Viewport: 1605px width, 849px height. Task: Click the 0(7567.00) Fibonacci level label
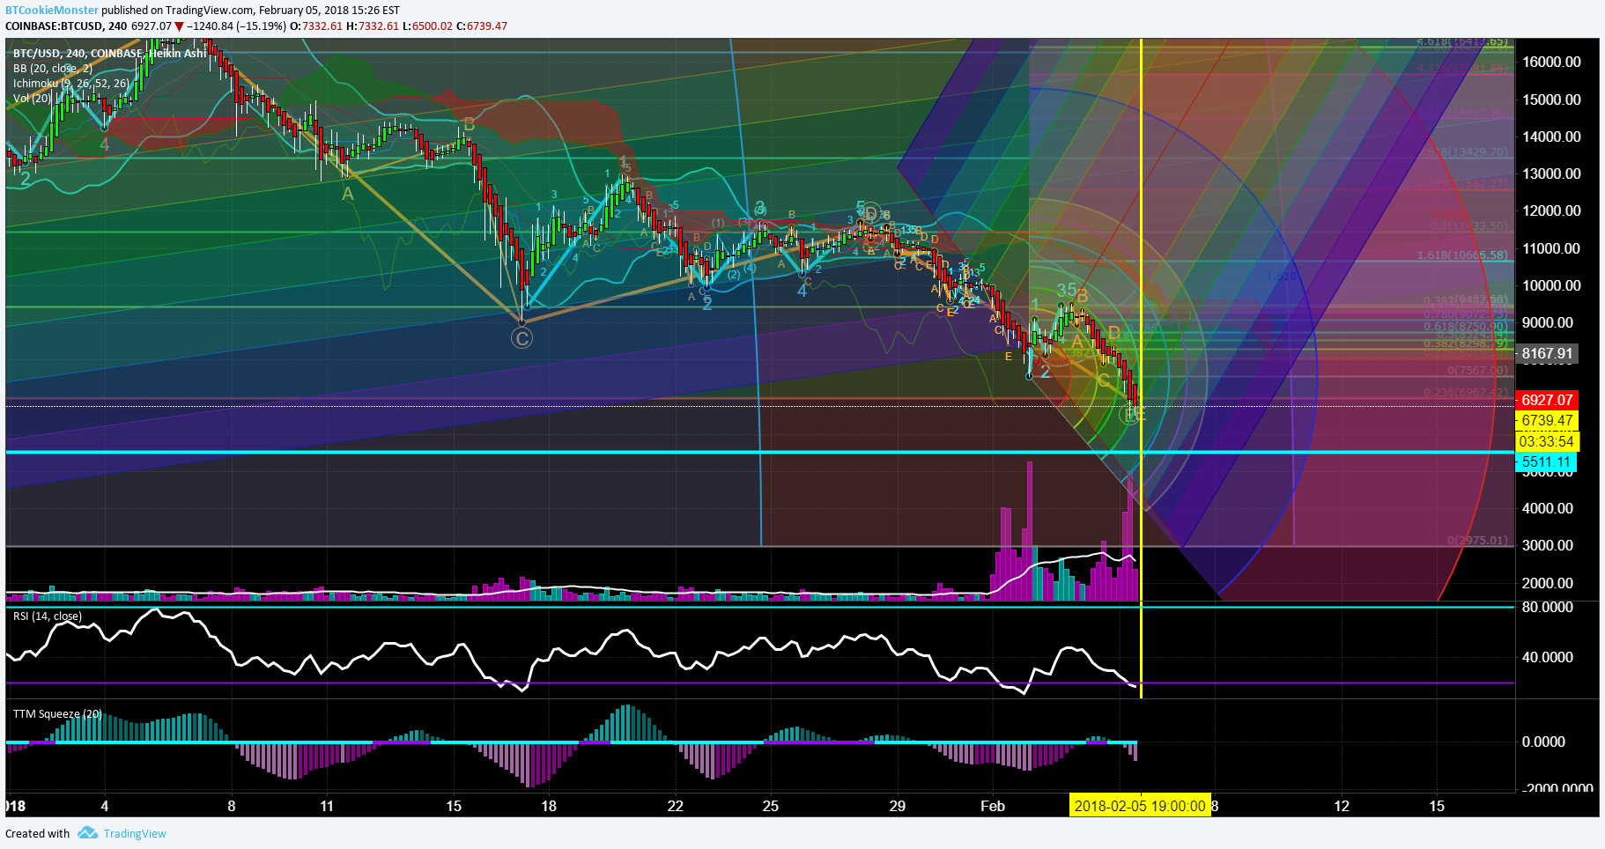pyautogui.click(x=1478, y=370)
